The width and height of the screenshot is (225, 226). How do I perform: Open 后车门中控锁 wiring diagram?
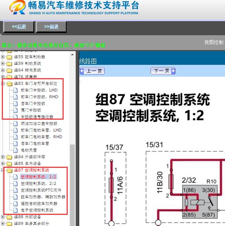tap(33, 103)
